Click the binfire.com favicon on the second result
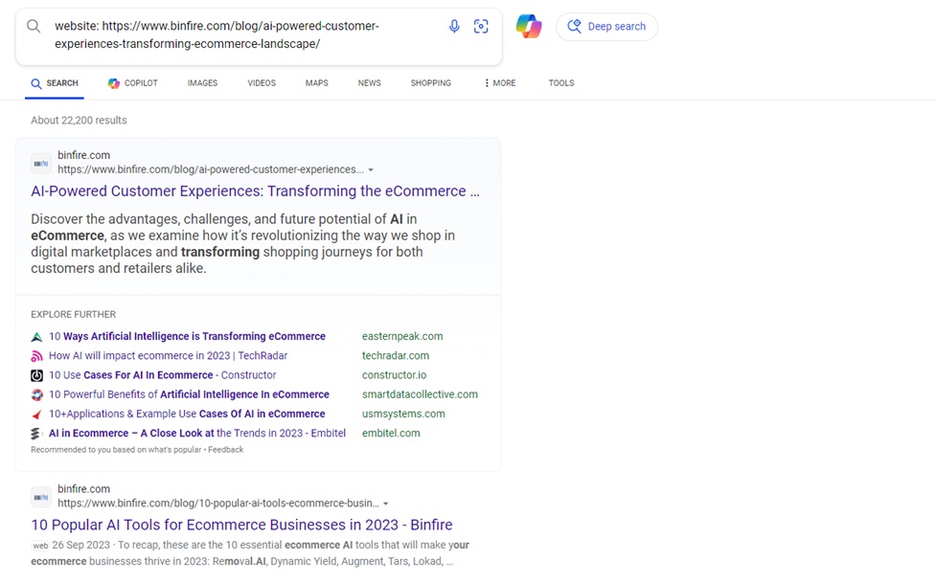Viewport: 936px width, 583px height. pos(40,496)
